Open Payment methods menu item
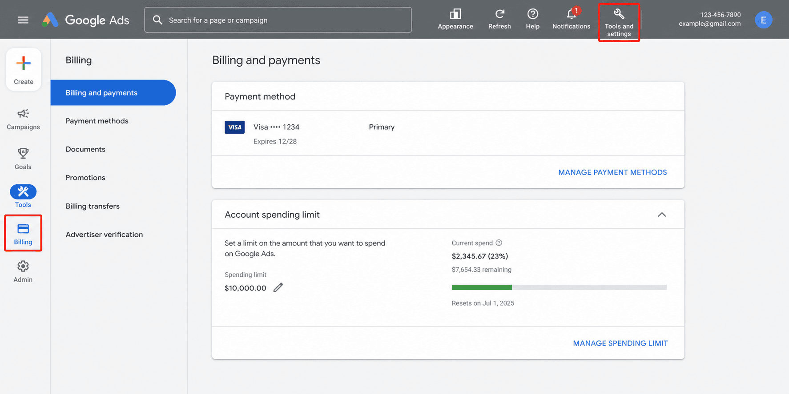 pos(97,121)
